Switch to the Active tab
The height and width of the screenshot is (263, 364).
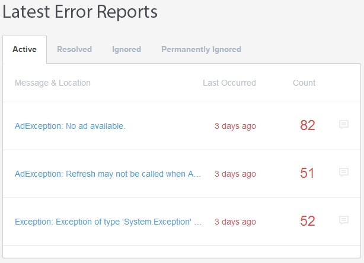pyautogui.click(x=25, y=49)
